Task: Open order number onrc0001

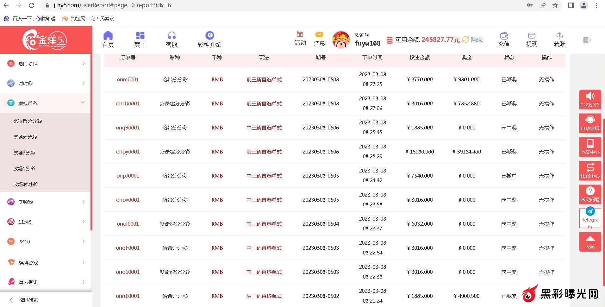Action: [x=128, y=79]
